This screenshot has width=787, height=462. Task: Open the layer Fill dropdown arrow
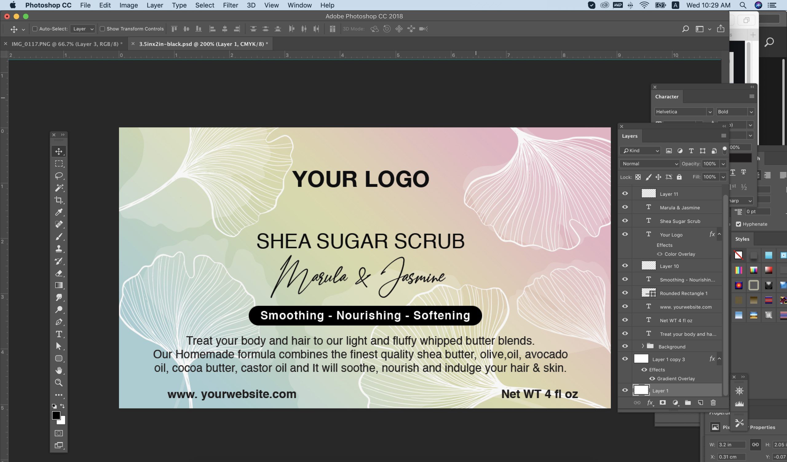point(723,177)
